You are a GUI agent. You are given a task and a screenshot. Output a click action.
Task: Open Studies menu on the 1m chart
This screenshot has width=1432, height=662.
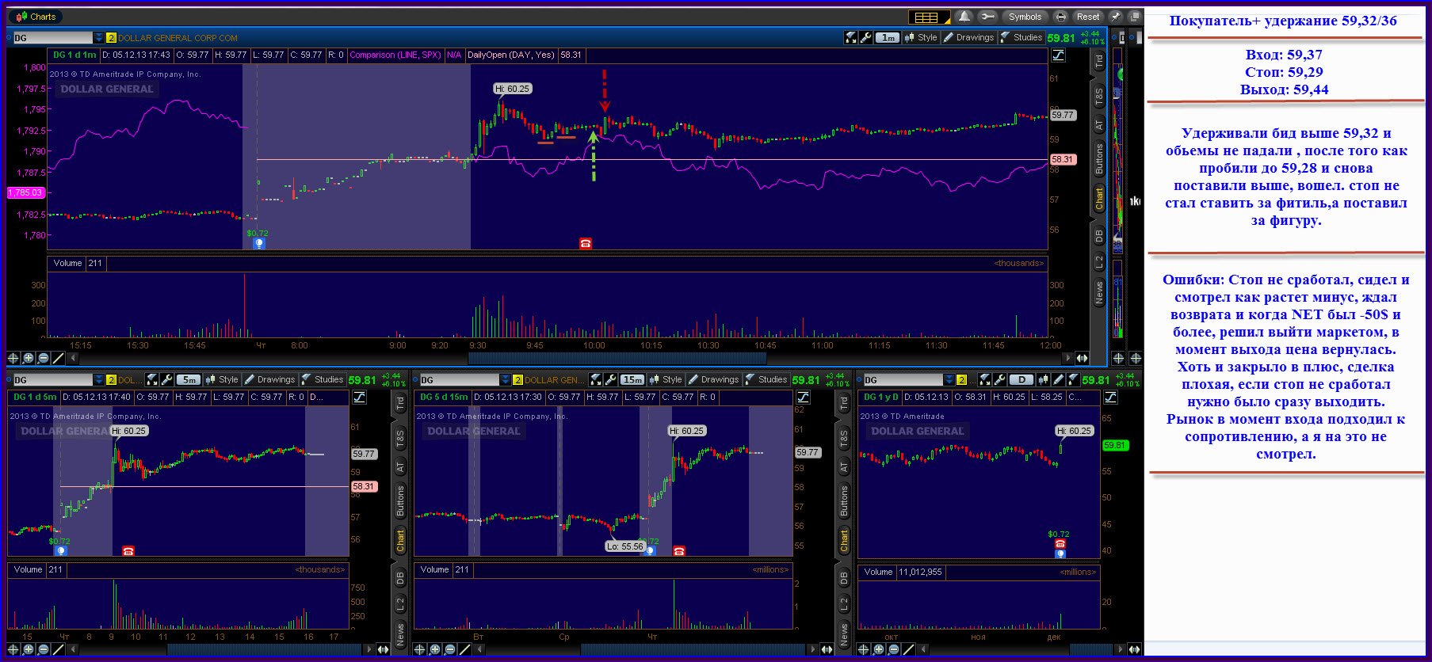pyautogui.click(x=1021, y=37)
